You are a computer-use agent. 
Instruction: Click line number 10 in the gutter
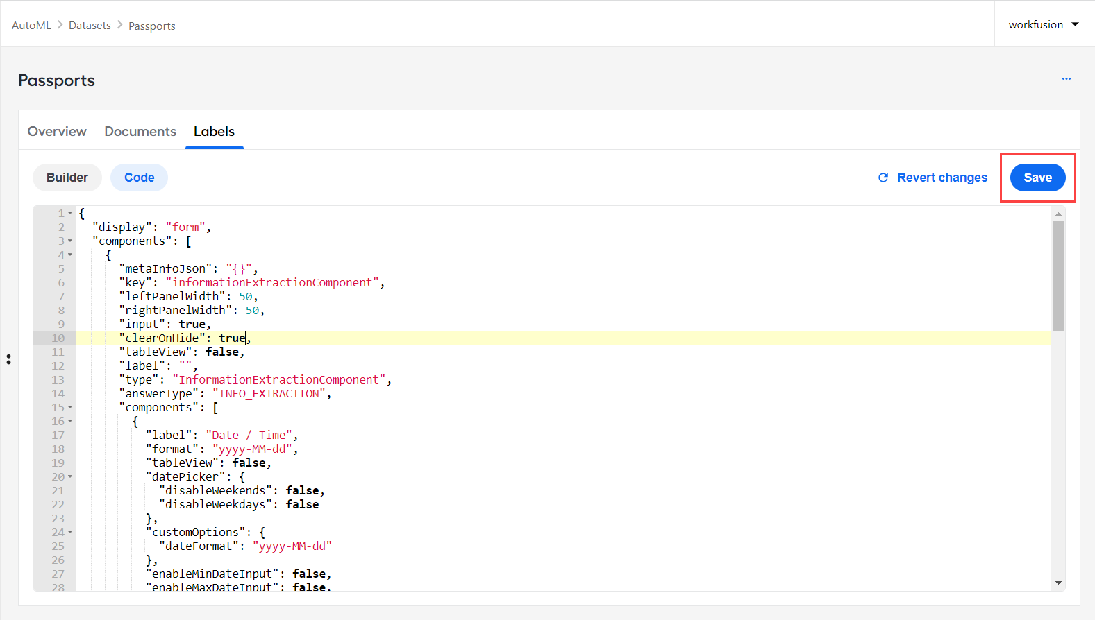58,338
